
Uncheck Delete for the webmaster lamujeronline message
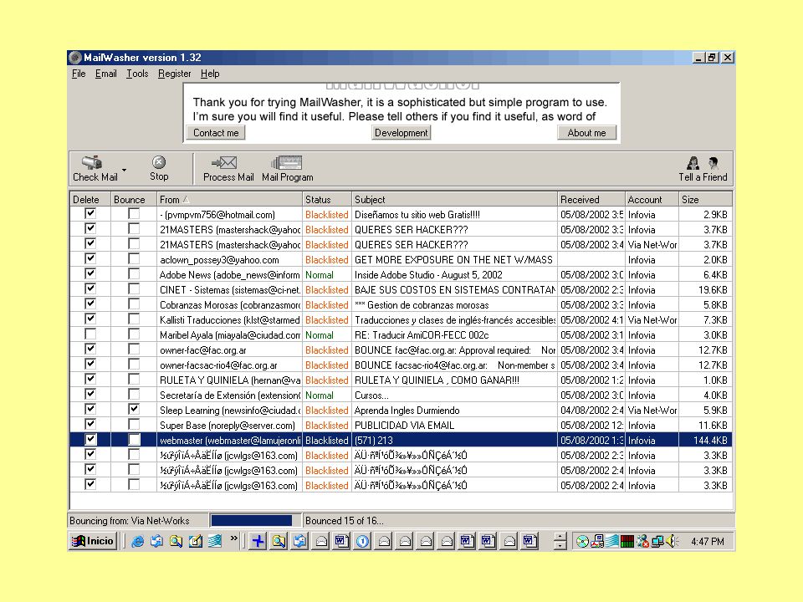coord(90,439)
